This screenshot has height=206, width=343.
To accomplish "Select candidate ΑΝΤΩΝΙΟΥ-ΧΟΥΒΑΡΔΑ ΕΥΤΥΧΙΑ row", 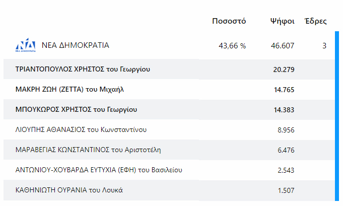I will tap(99, 170).
